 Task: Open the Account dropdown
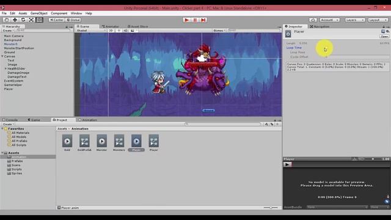[330, 20]
